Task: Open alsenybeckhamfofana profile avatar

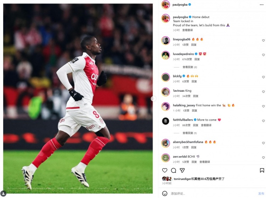Action: (166, 143)
